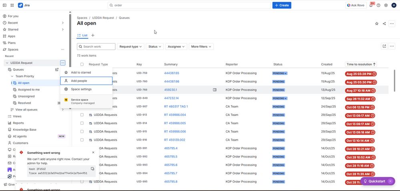Viewport: 400px width, 191px height.
Task: Go to UIDDA Request in the breadcrumb
Action: pyautogui.click(x=103, y=18)
